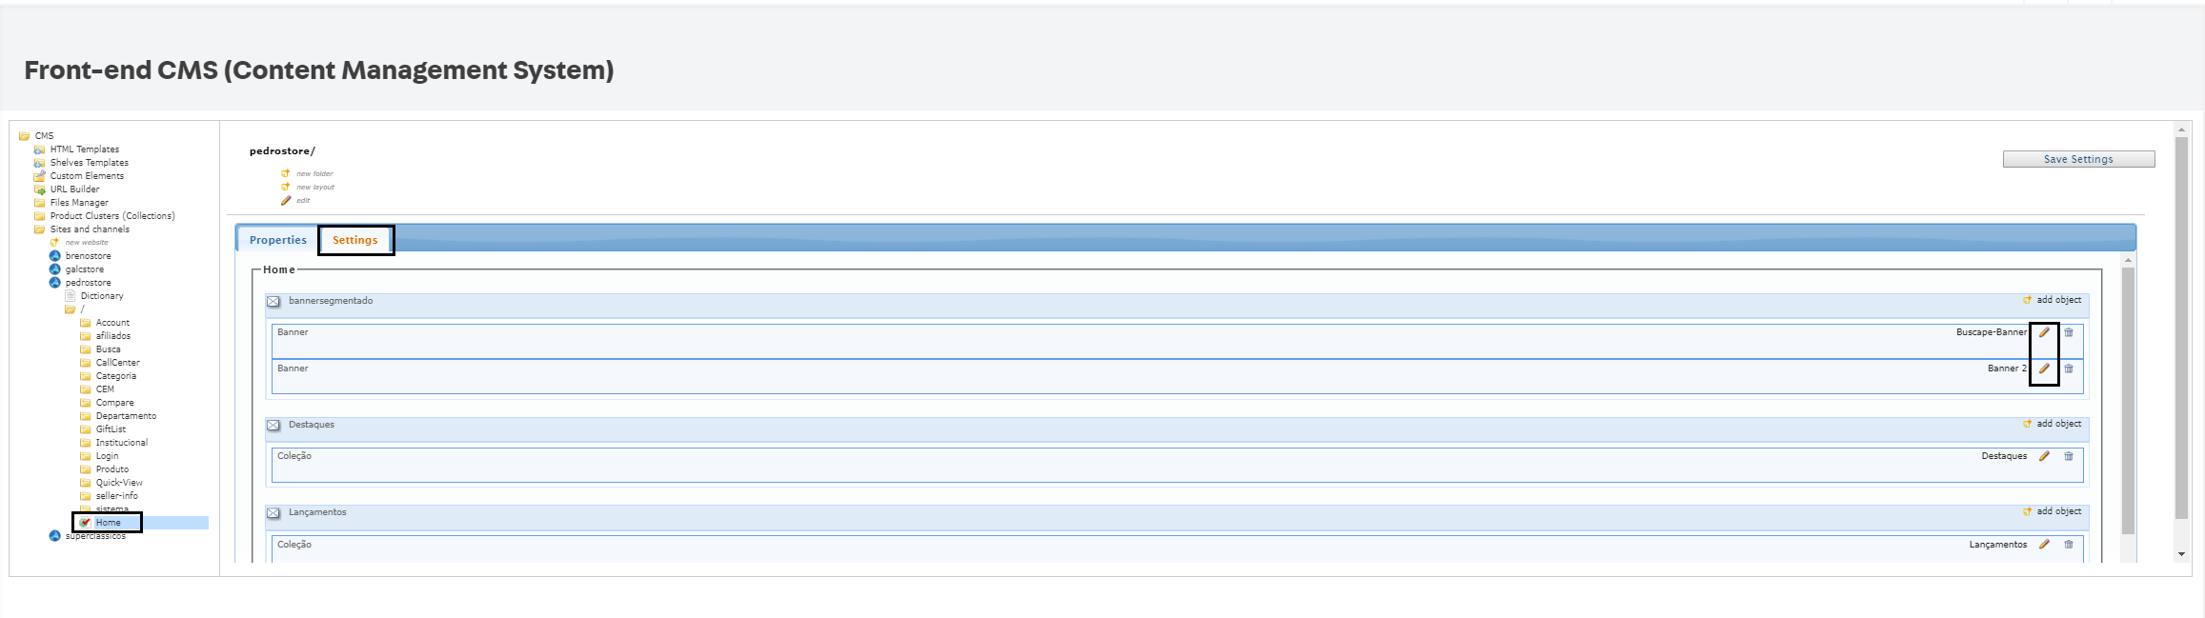Switch to the Properties tab
The width and height of the screenshot is (2205, 618).
[278, 240]
